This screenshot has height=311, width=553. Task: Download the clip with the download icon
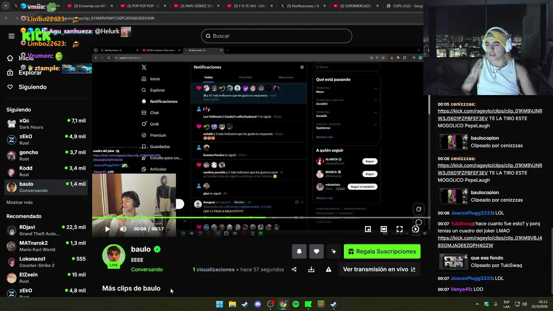click(311, 269)
